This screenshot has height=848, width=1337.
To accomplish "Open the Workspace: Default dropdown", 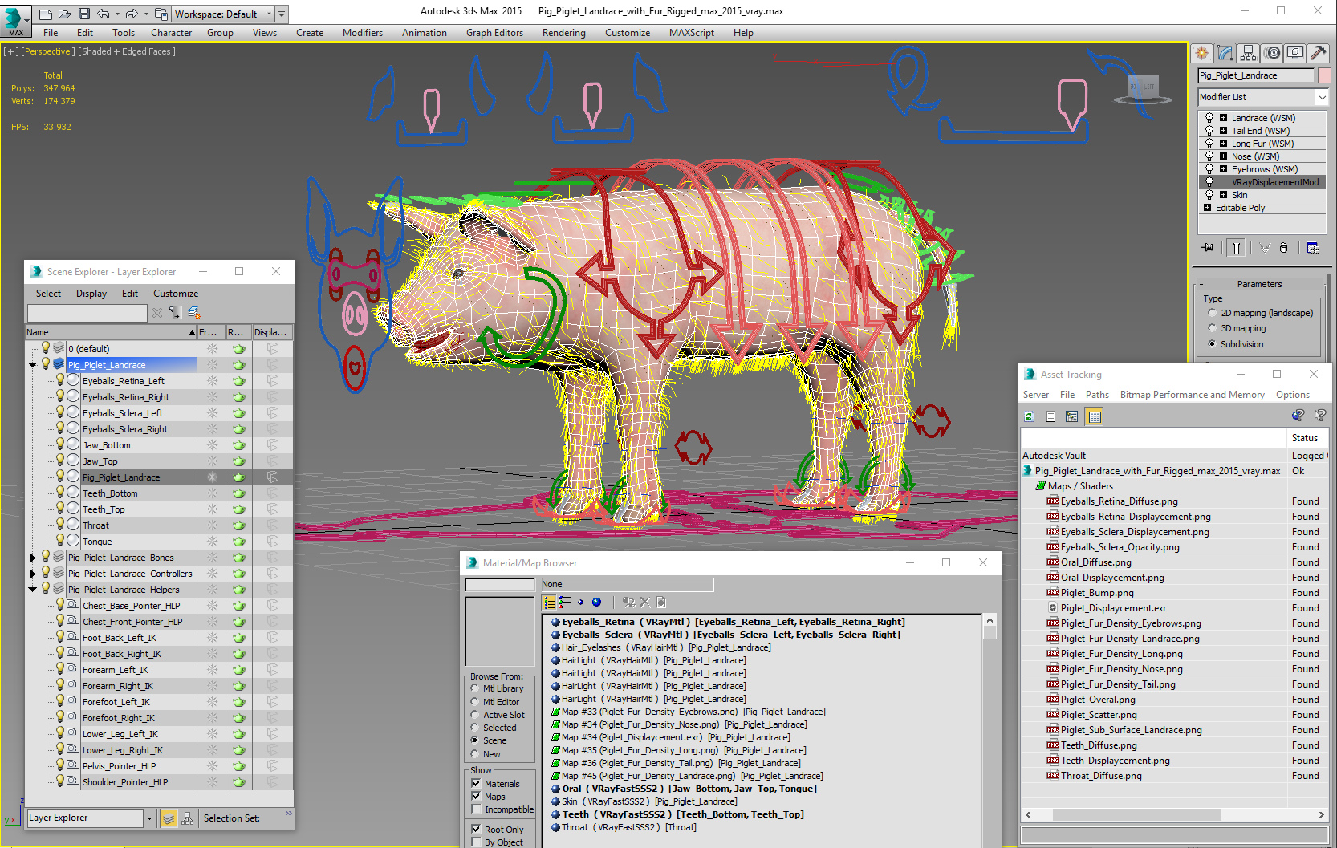I will click(223, 14).
